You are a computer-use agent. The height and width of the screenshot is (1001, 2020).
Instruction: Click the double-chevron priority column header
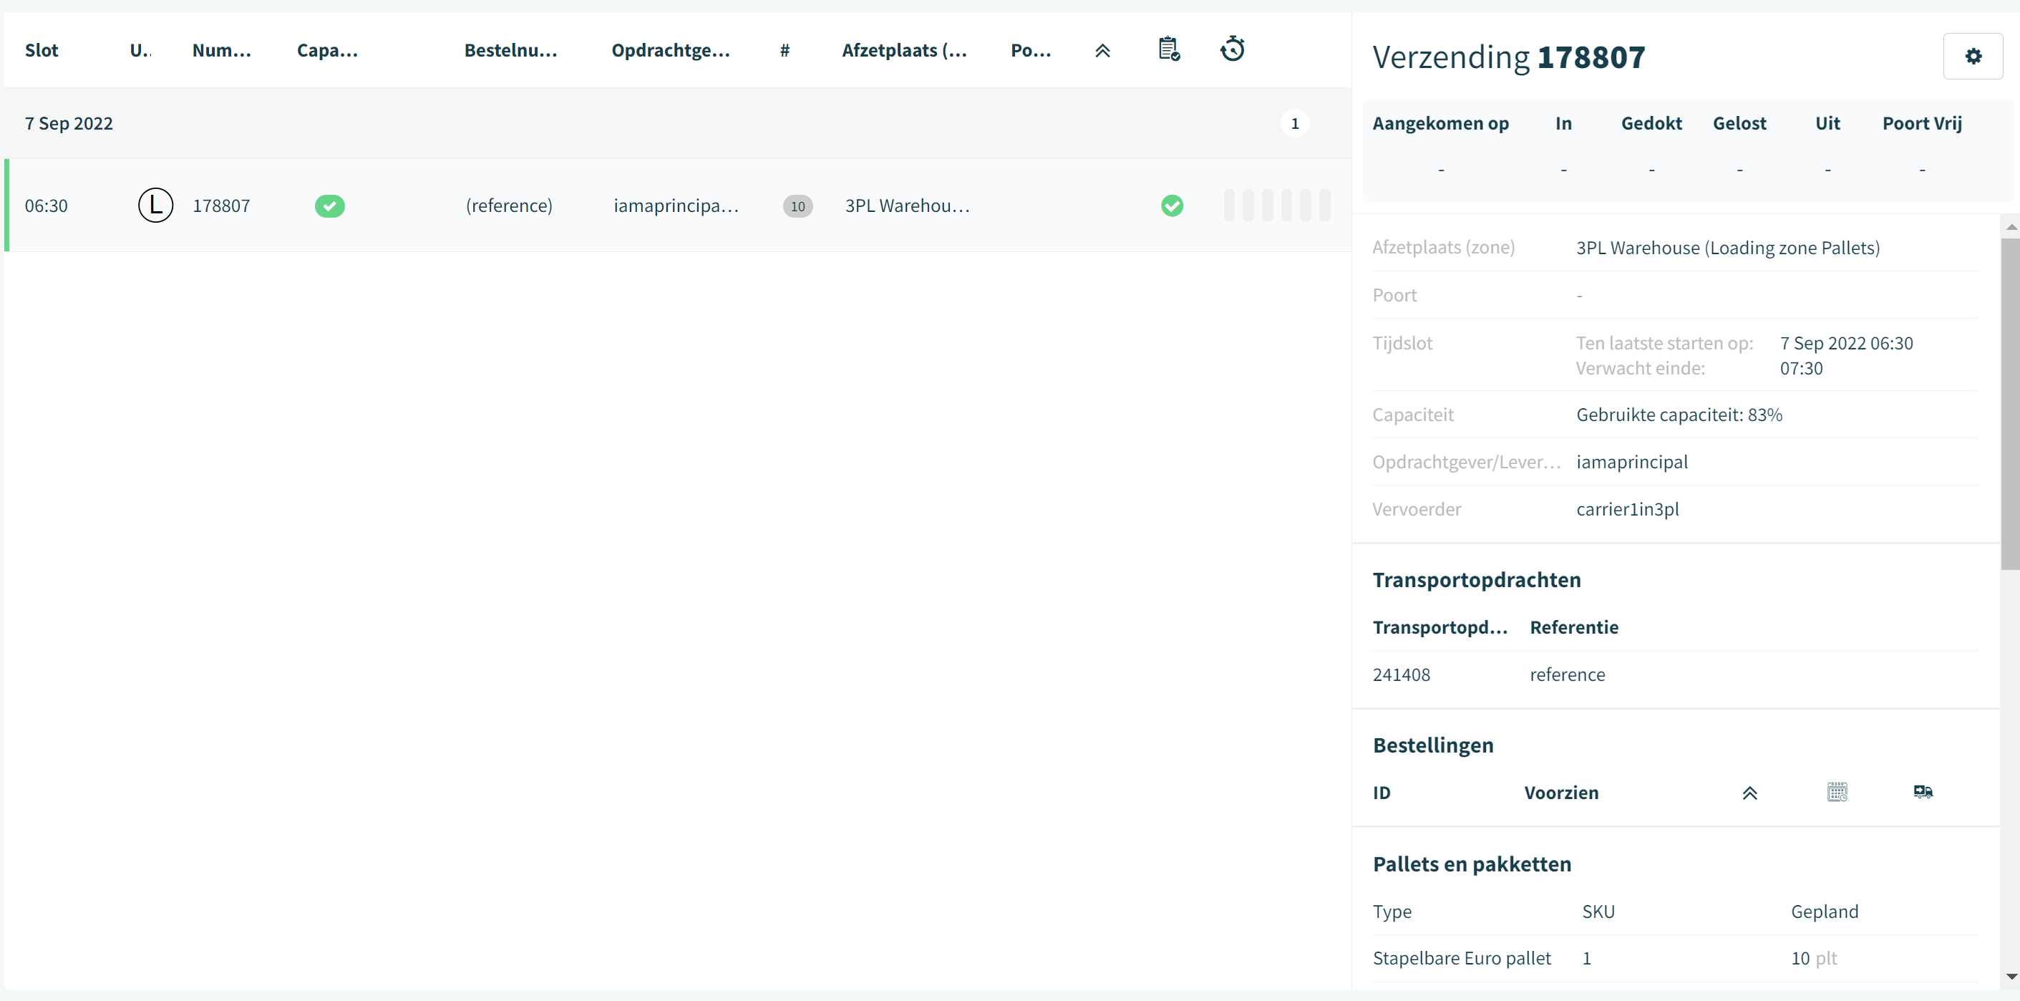[1102, 51]
